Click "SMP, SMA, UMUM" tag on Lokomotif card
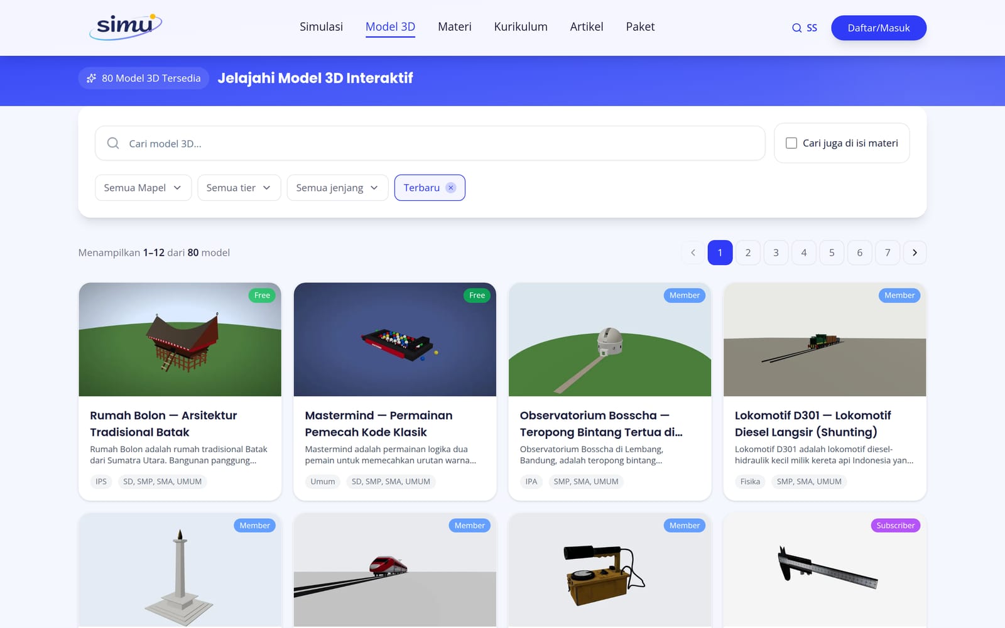1005x628 pixels. click(x=809, y=482)
